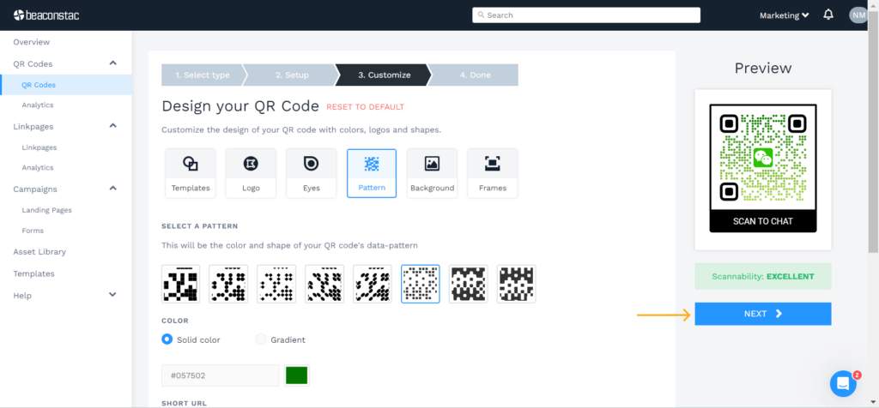Select the Gradient radio button
The image size is (879, 408).
(261, 339)
